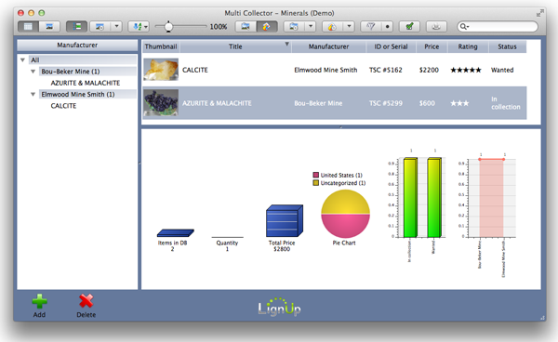Sort by the Price column header
This screenshot has height=342, width=558.
click(432, 46)
